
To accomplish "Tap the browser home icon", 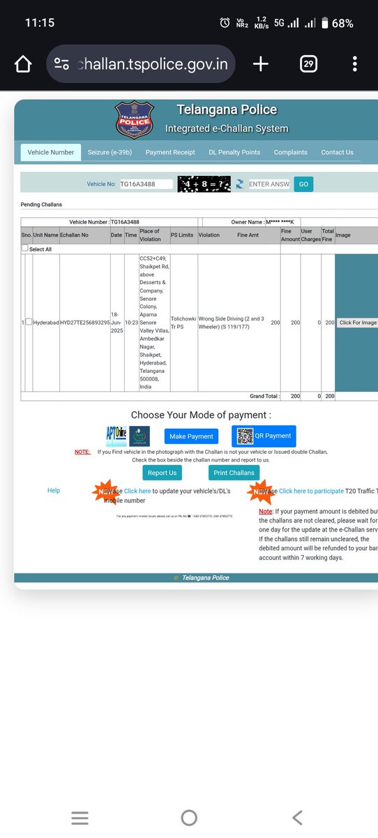I will tap(23, 65).
